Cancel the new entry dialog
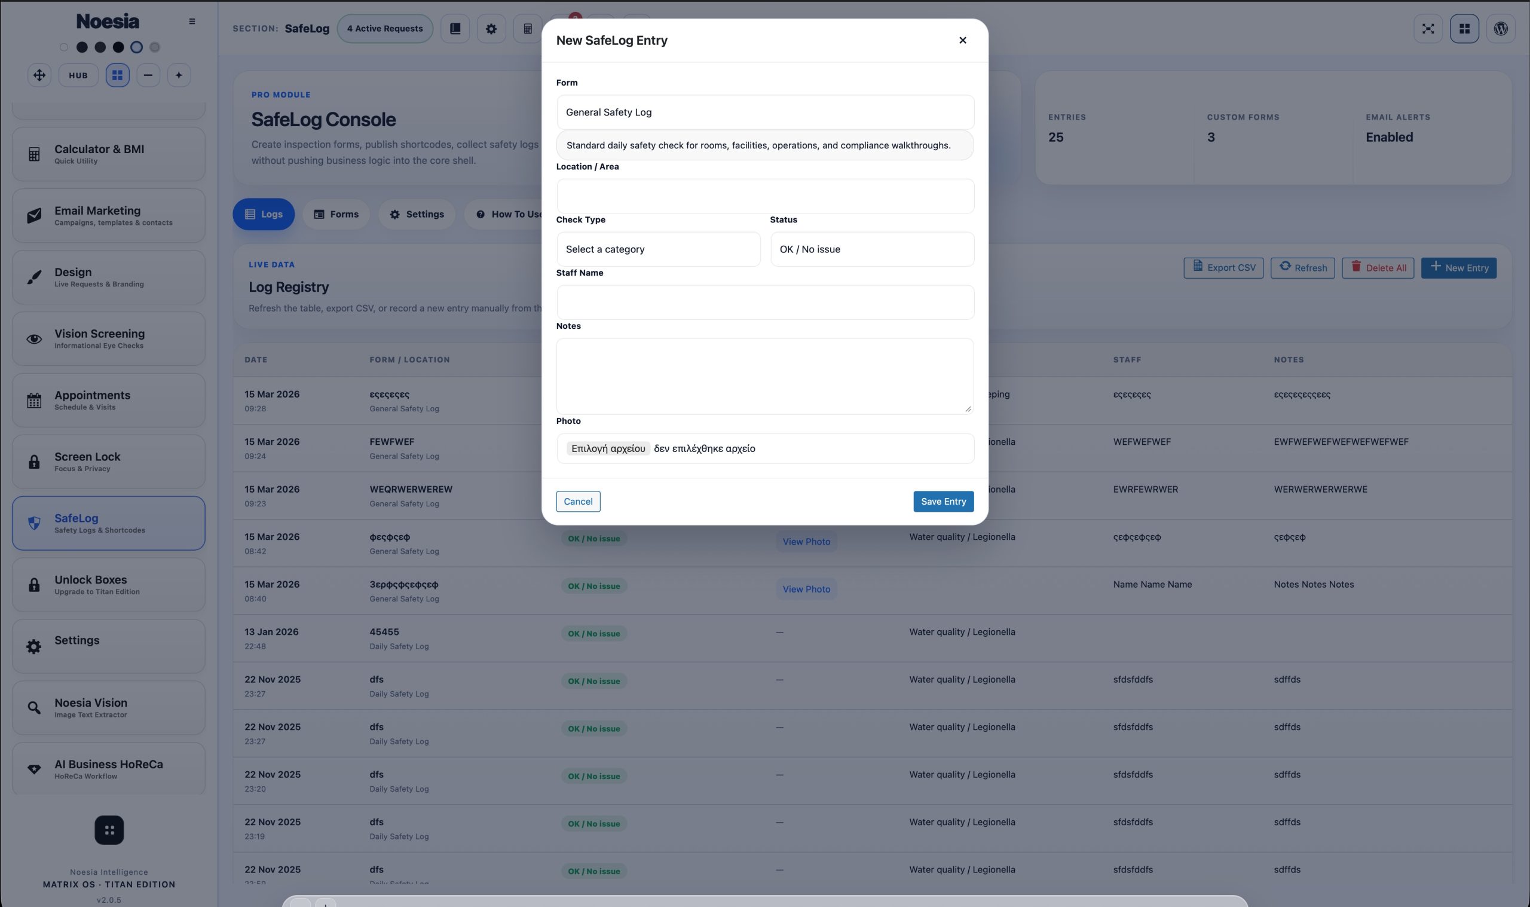The image size is (1530, 907). [578, 502]
